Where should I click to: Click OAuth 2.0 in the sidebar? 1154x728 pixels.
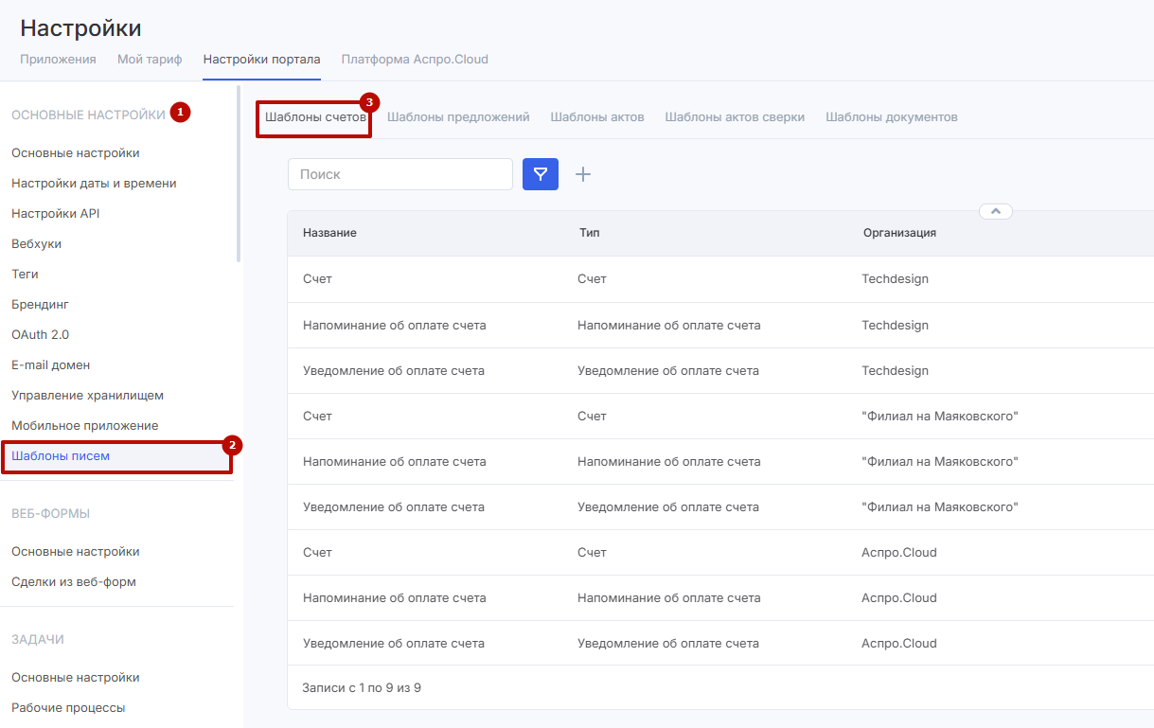40,335
